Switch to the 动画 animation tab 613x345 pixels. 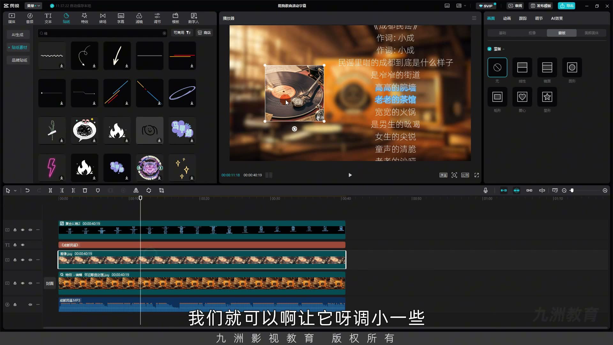[x=507, y=18]
